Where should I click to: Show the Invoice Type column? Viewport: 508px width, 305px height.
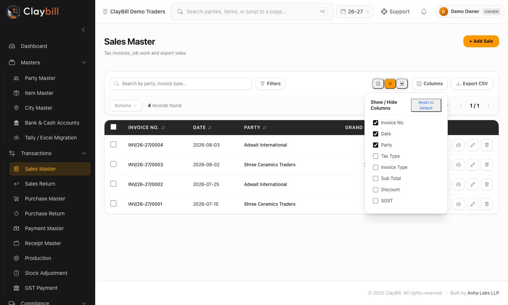pyautogui.click(x=376, y=167)
